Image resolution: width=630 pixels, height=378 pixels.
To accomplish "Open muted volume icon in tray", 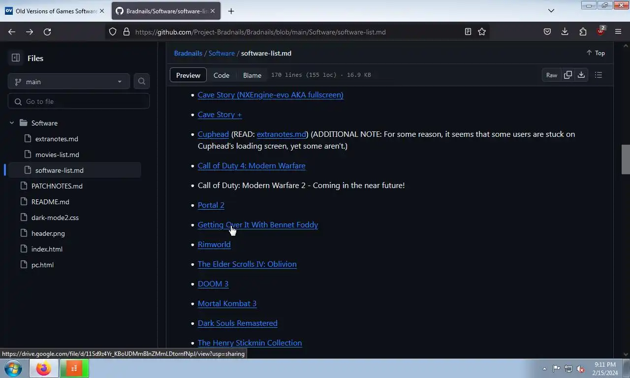I will [580, 369].
